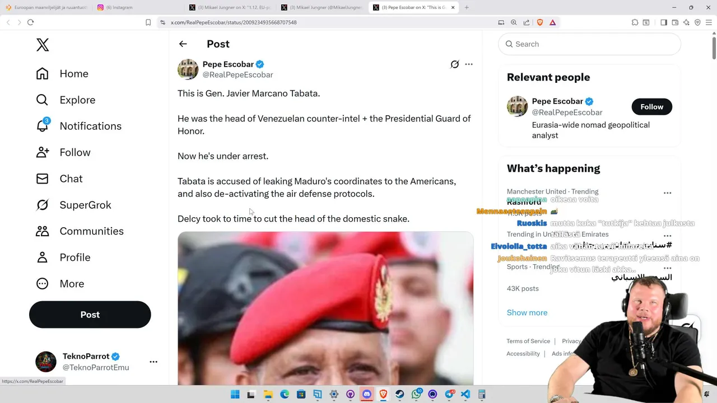This screenshot has width=717, height=403.
Task: Open a new browser tab
Action: point(467,7)
